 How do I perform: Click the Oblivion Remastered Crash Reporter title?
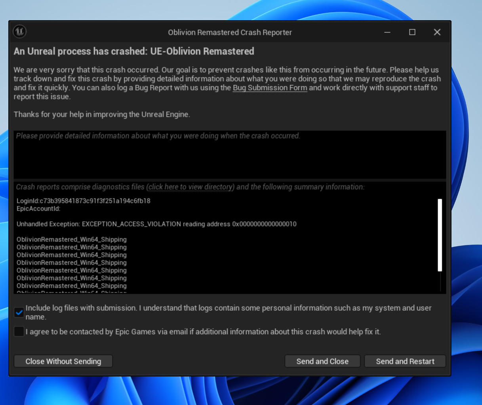[230, 32]
